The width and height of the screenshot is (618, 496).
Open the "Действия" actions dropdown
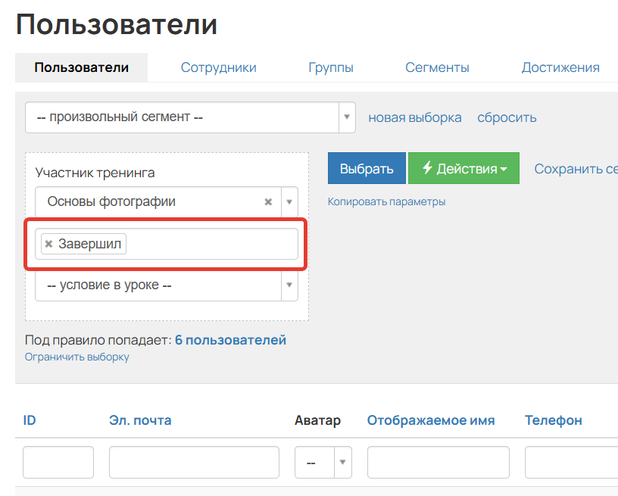point(463,168)
